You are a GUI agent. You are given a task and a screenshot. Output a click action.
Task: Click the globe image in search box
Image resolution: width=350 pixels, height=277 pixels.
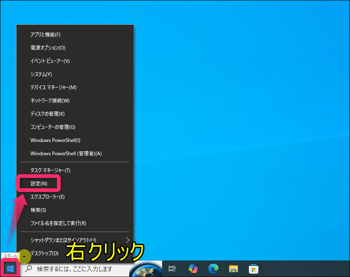tap(145, 269)
